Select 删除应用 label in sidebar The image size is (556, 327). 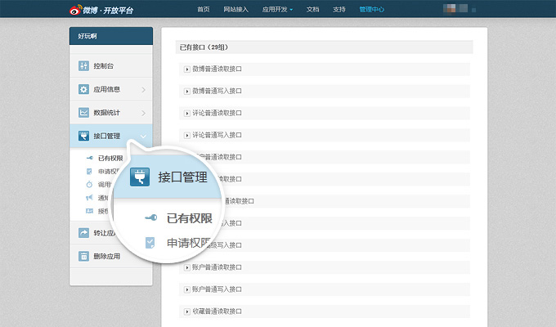pyautogui.click(x=107, y=256)
